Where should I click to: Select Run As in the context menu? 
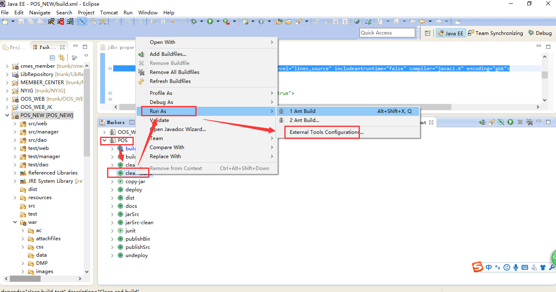[x=206, y=111]
